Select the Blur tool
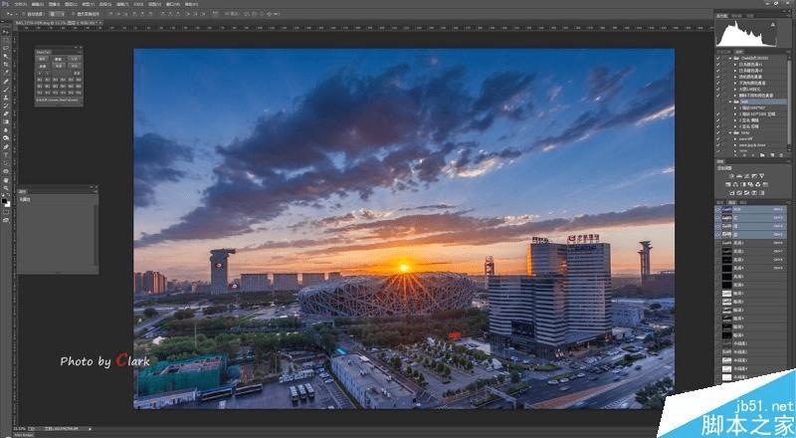Image resolution: width=796 pixels, height=438 pixels. [x=7, y=129]
